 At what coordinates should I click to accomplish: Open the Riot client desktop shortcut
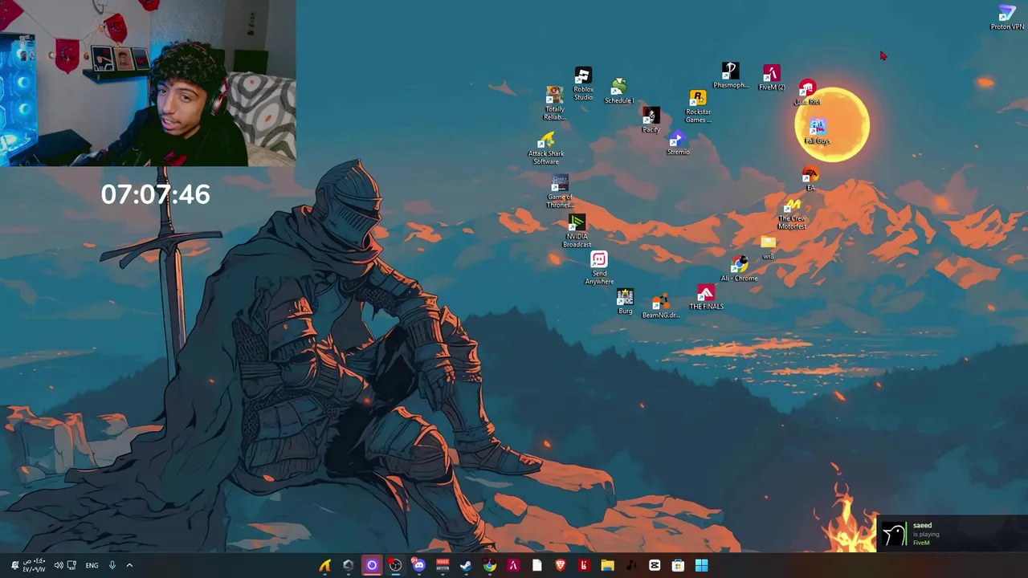[x=807, y=92]
